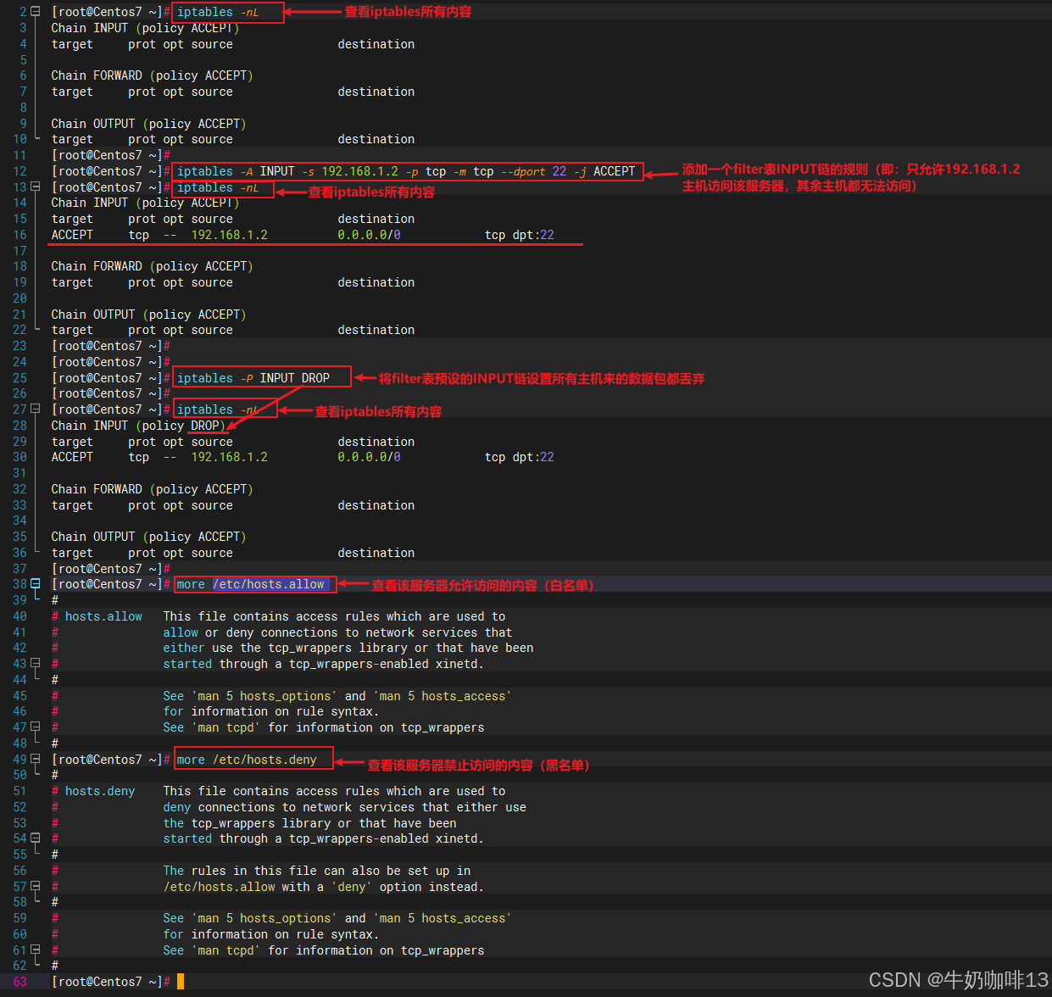Click 'ACCEPT' target on line 16
This screenshot has width=1052, height=997.
[72, 235]
